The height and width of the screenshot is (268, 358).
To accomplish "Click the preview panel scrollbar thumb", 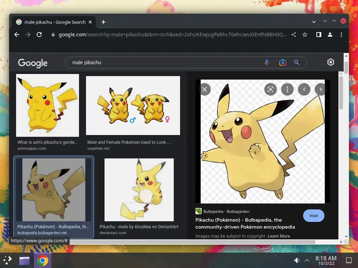I will click(x=341, y=92).
